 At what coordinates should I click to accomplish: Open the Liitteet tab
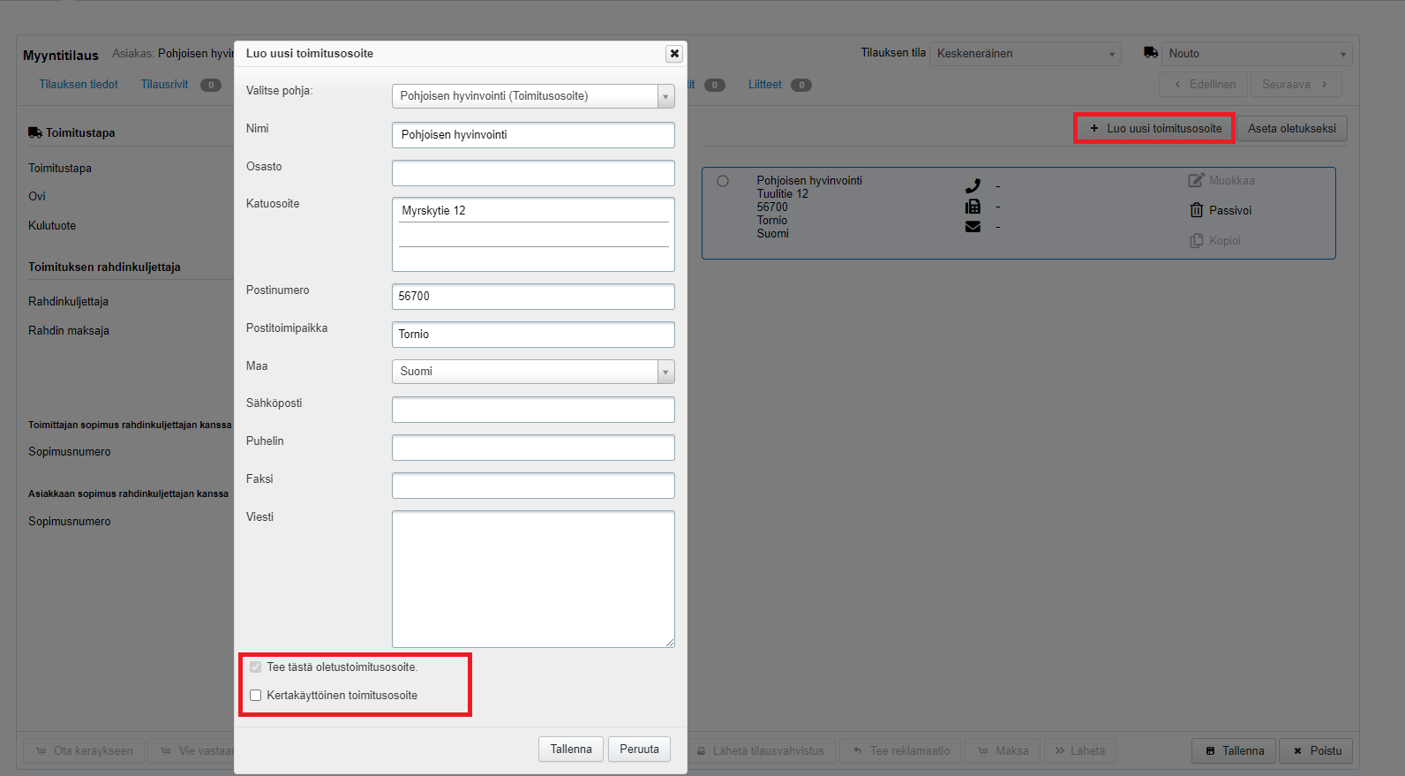click(x=765, y=85)
